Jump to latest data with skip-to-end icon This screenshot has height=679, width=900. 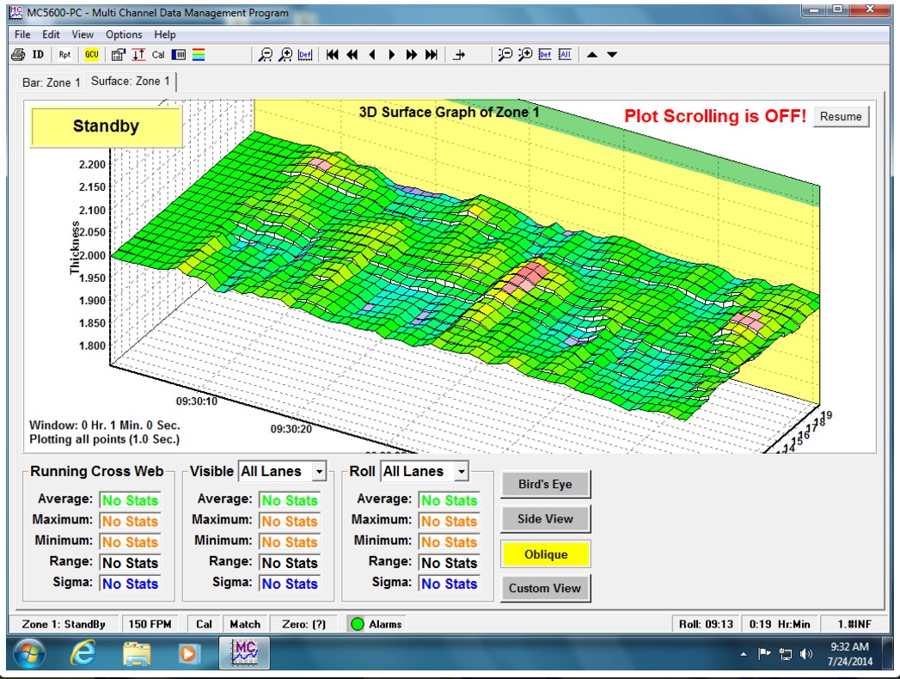pyautogui.click(x=432, y=55)
